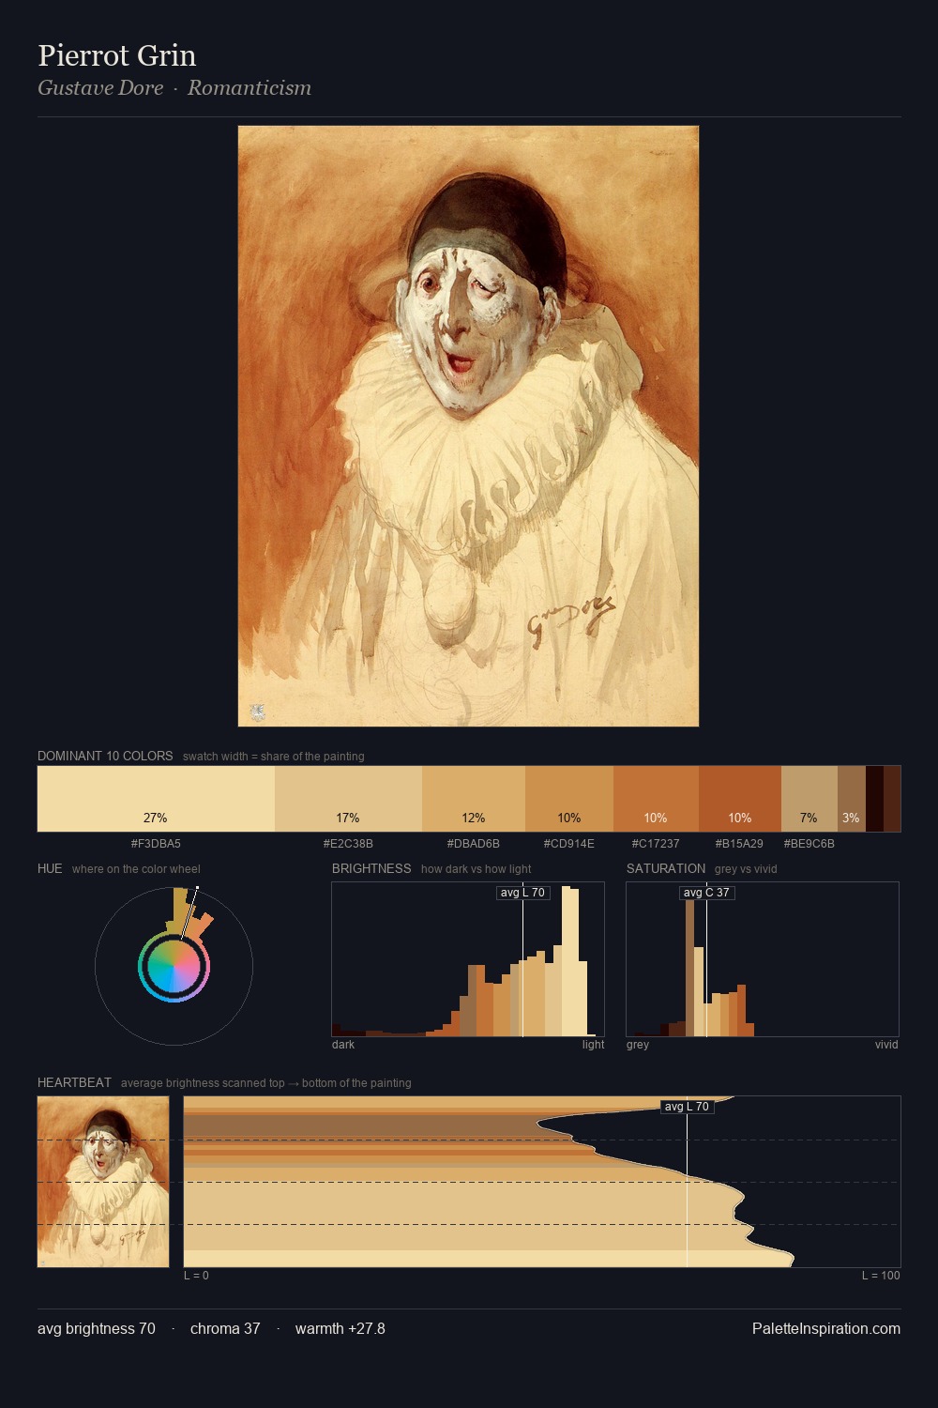Click the tall ochre bar on the hue wheel
The image size is (938, 1408).
(x=180, y=910)
